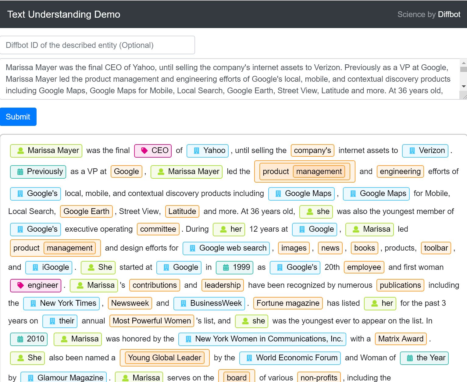Select the Matrix Award entity tag
This screenshot has height=382, width=467.
pos(401,339)
